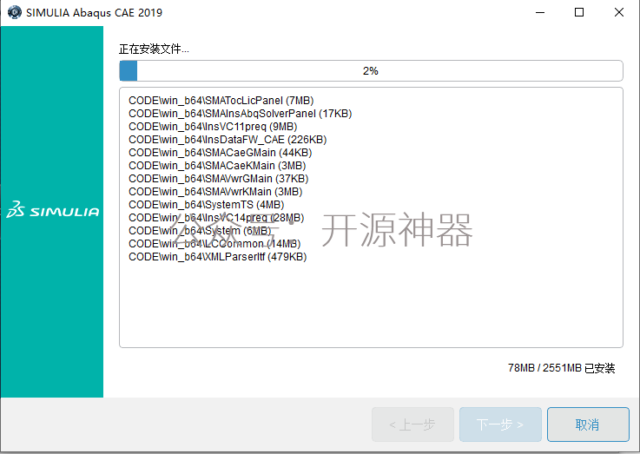
Task: Click the 下一步 next button
Action: (500, 424)
